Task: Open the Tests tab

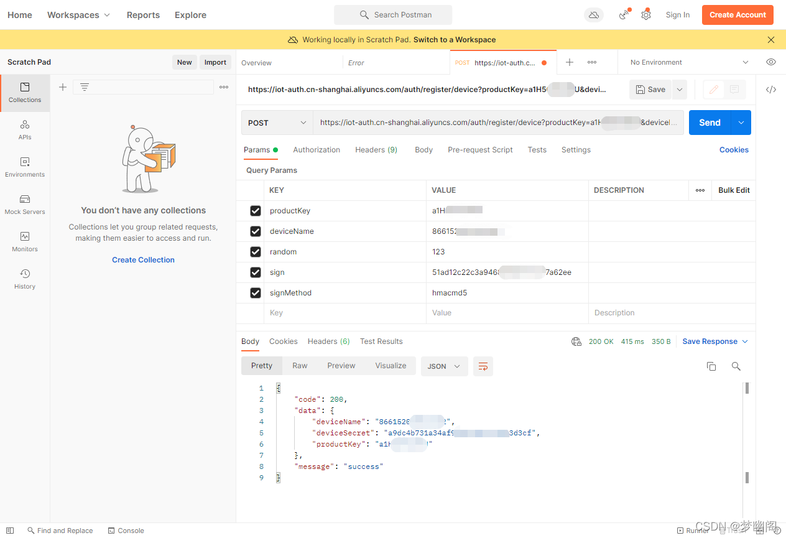Action: pos(537,150)
